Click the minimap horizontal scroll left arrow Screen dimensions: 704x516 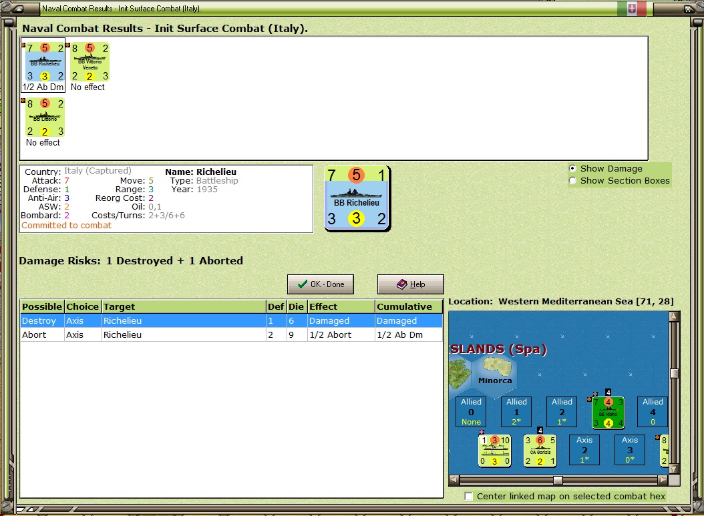[454, 480]
